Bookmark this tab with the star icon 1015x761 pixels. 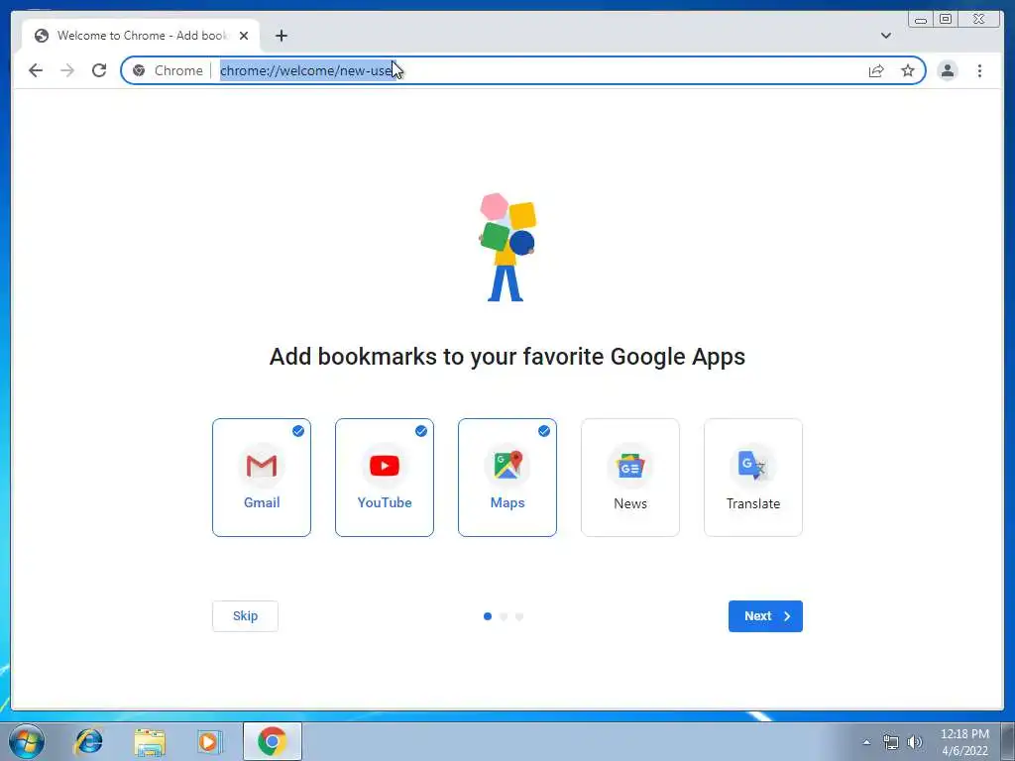[x=908, y=70]
